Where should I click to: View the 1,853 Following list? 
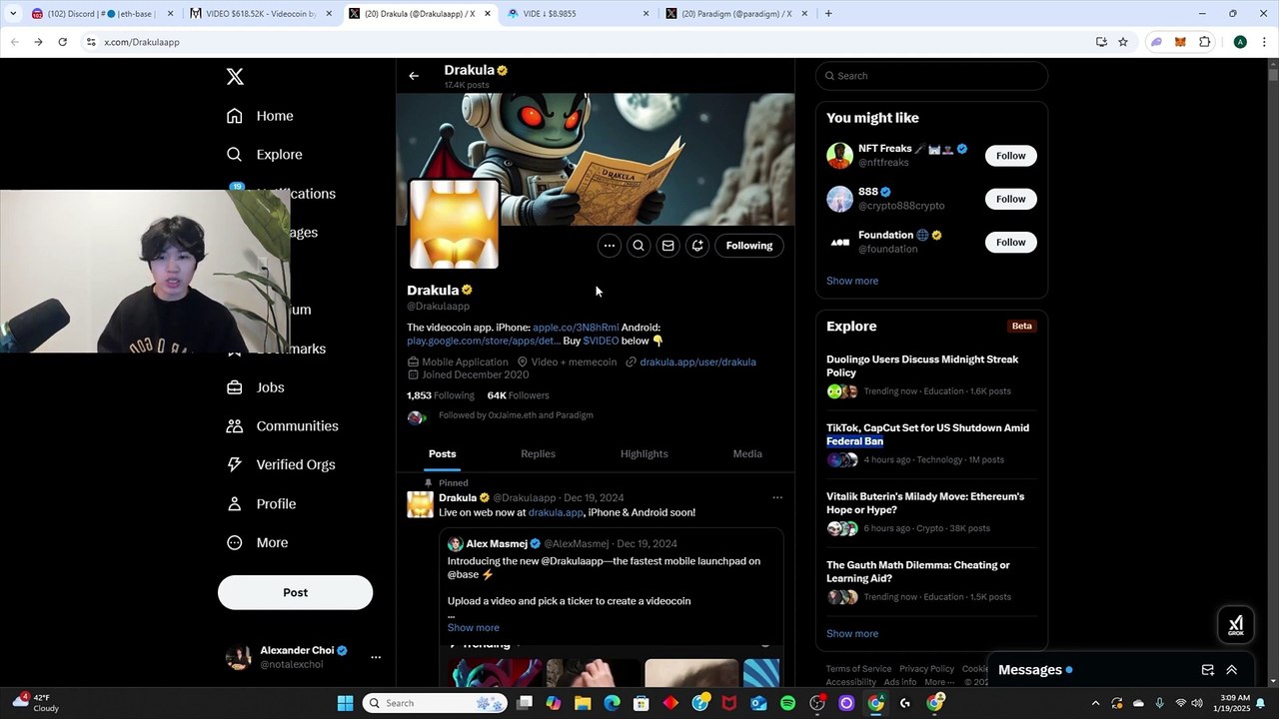441,395
